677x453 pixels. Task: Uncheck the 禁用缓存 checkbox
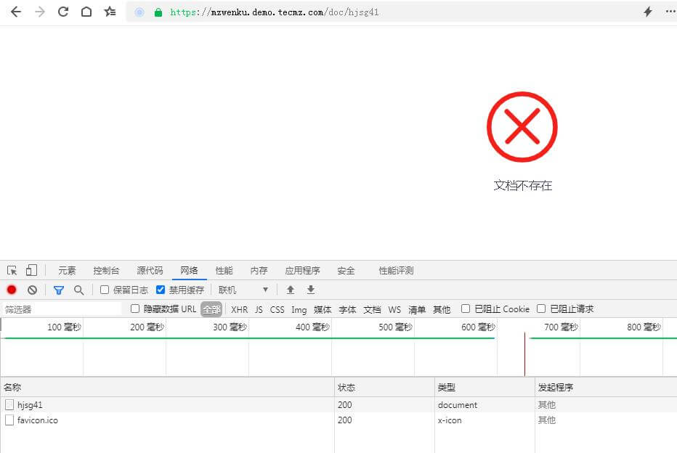(161, 290)
